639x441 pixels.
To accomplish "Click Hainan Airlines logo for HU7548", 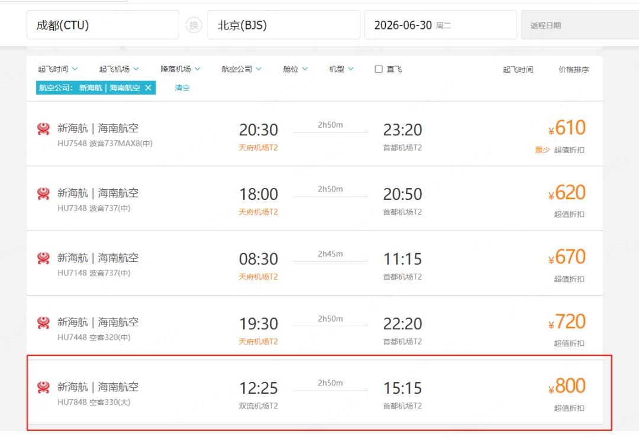I will tap(44, 129).
